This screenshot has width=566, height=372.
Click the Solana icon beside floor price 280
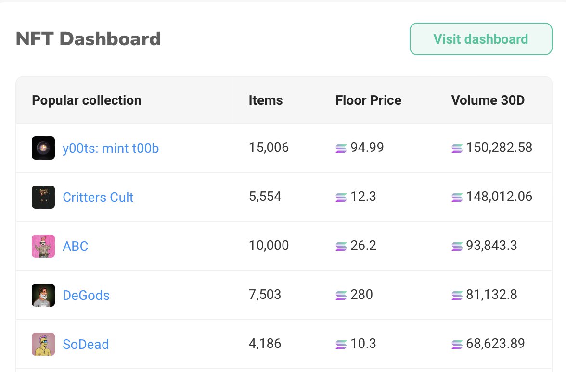pos(341,296)
